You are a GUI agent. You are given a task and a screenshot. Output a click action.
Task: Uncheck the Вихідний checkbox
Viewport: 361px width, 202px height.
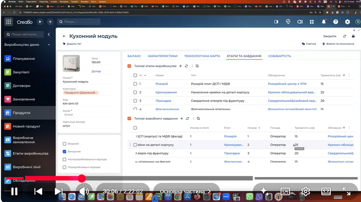click(x=65, y=151)
